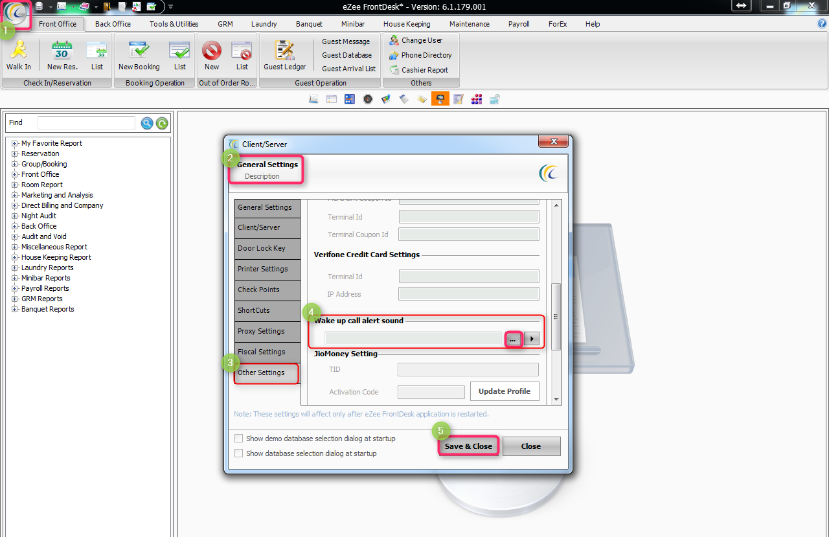The image size is (829, 537).
Task: Click the notepad with brush icon
Action: point(459,99)
